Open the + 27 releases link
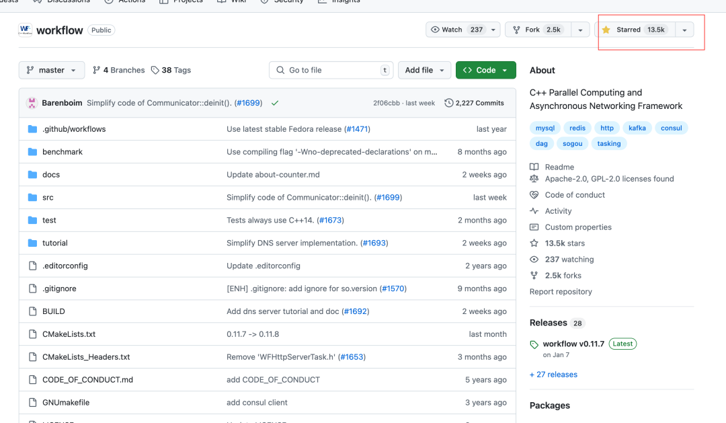Screen dimensions: 726x423 pyautogui.click(x=553, y=375)
